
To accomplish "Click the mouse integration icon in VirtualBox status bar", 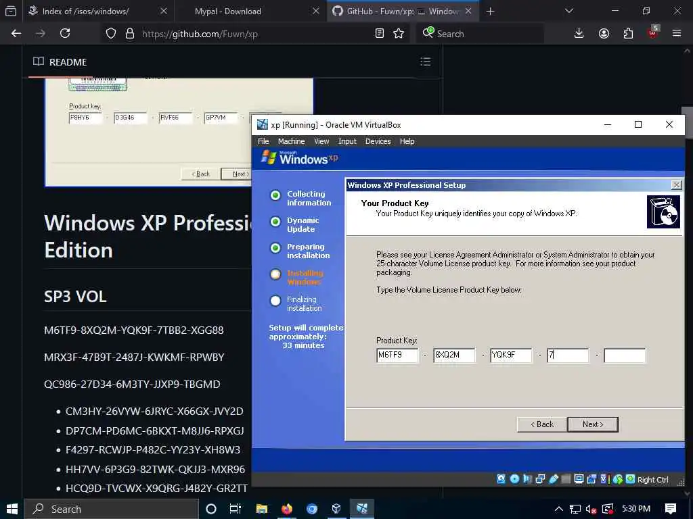I will pyautogui.click(x=618, y=479).
